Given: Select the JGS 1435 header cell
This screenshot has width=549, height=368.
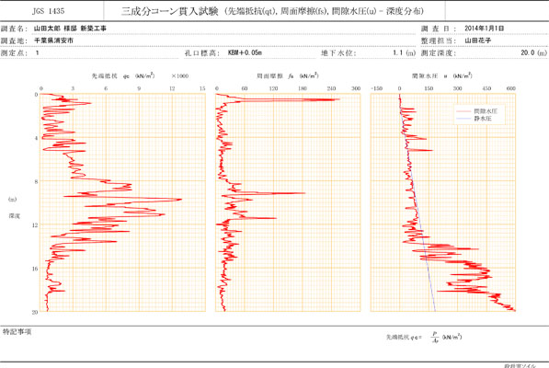Looking at the screenshot, I should (49, 11).
